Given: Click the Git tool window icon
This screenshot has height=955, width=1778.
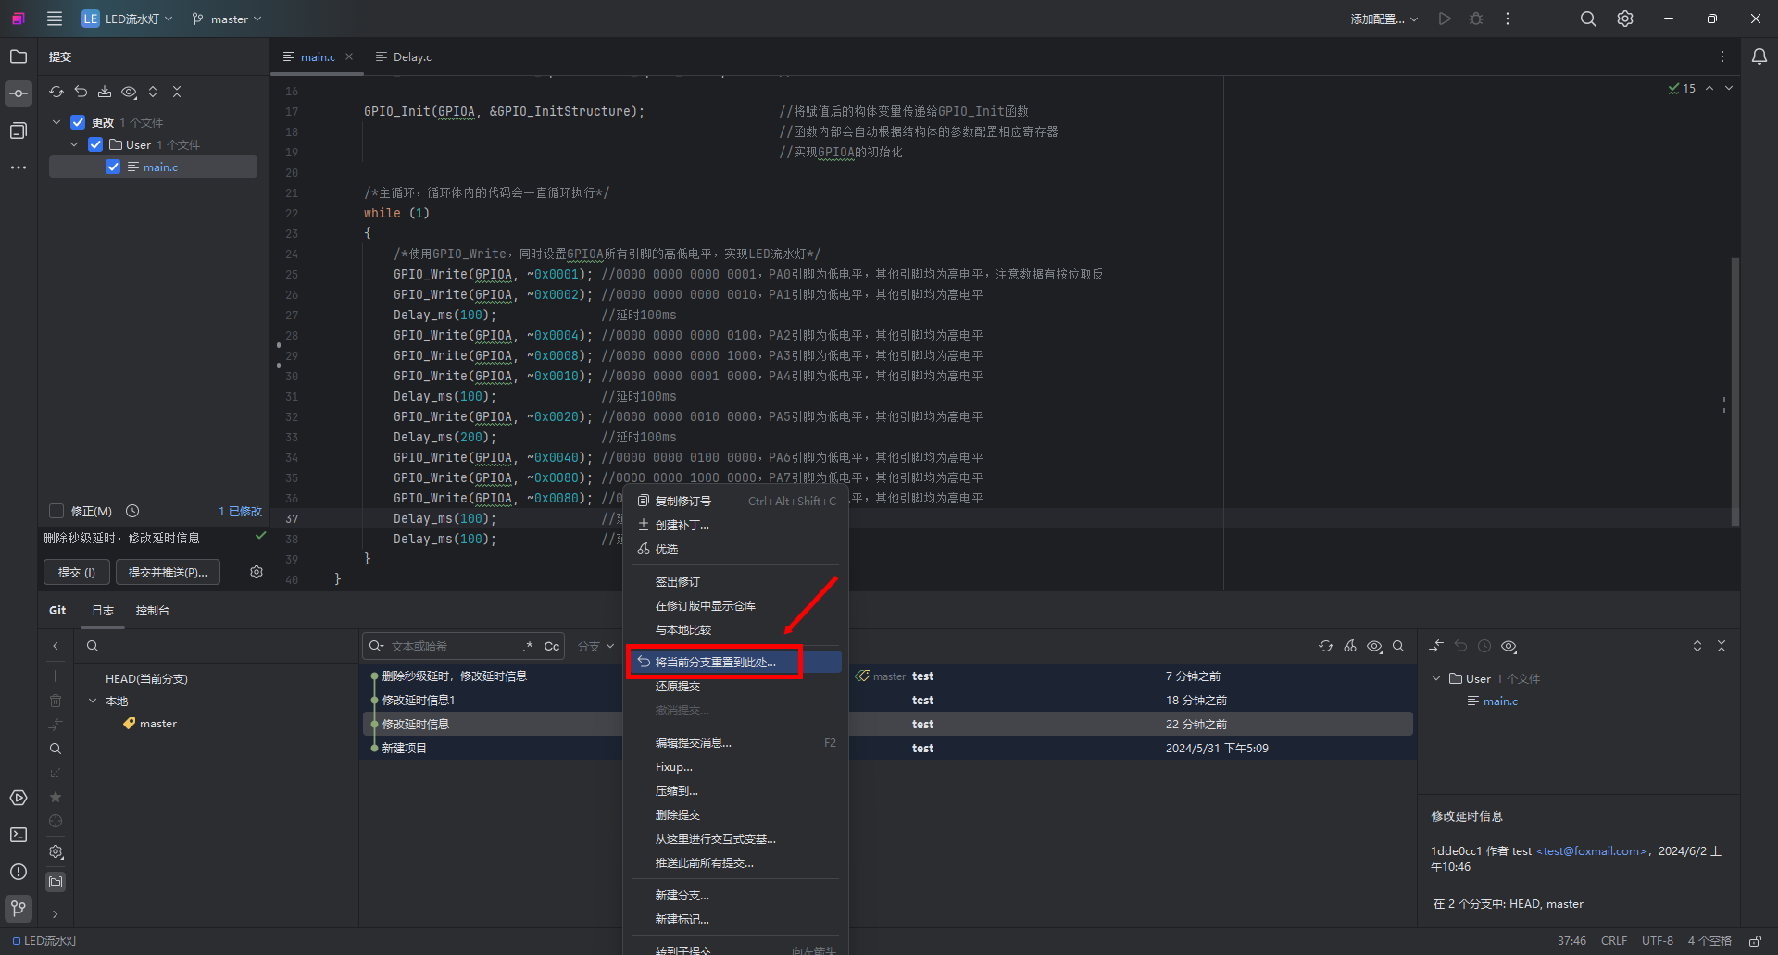Looking at the screenshot, I should pos(19,908).
